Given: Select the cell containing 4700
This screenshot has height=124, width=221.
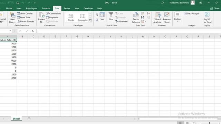Looking at the screenshot, I should pos(8,78).
